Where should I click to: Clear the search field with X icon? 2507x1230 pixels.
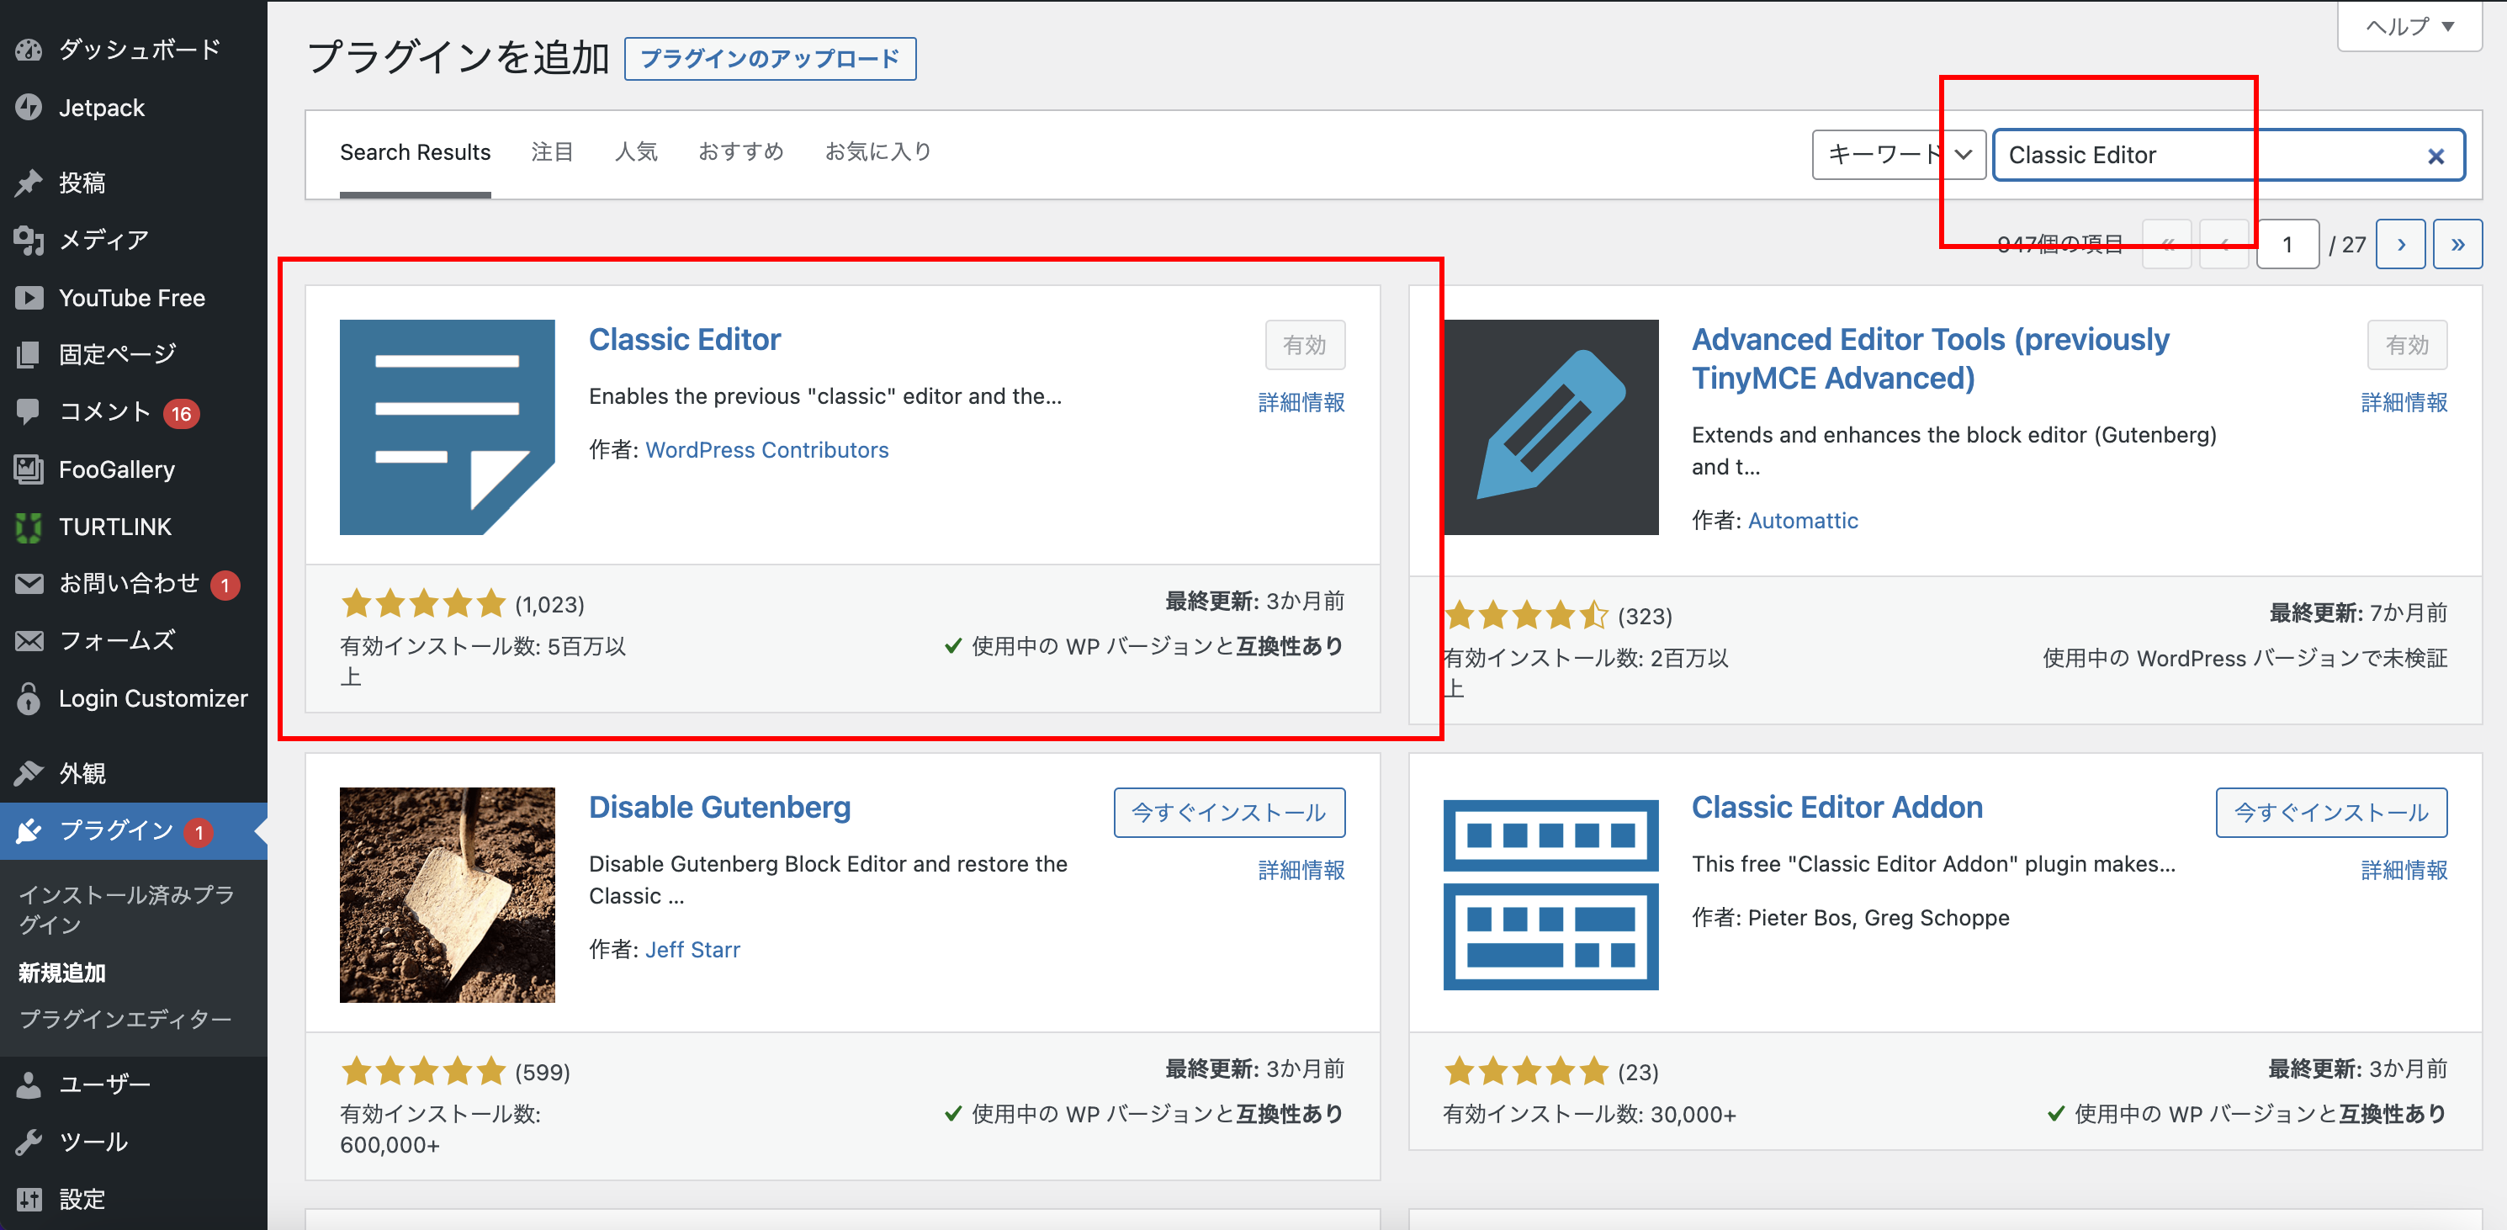point(2435,156)
